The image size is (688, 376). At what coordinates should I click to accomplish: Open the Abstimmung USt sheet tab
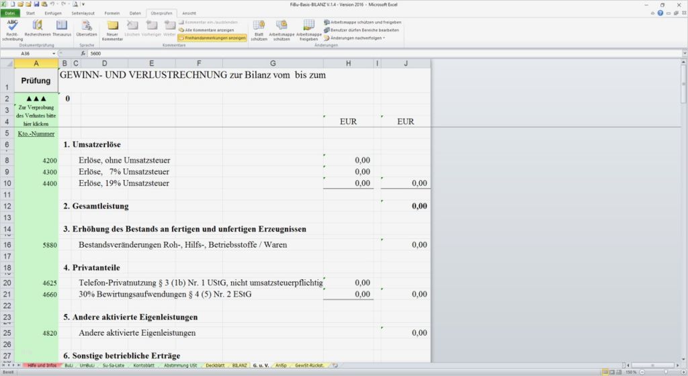[180, 365]
